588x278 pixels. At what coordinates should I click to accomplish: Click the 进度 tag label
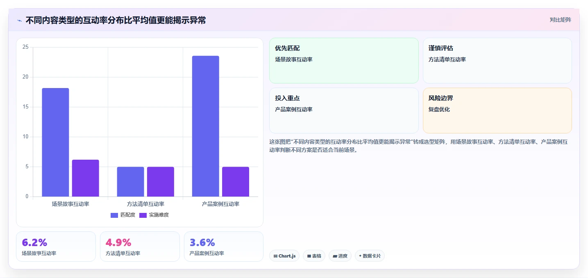pyautogui.click(x=343, y=256)
